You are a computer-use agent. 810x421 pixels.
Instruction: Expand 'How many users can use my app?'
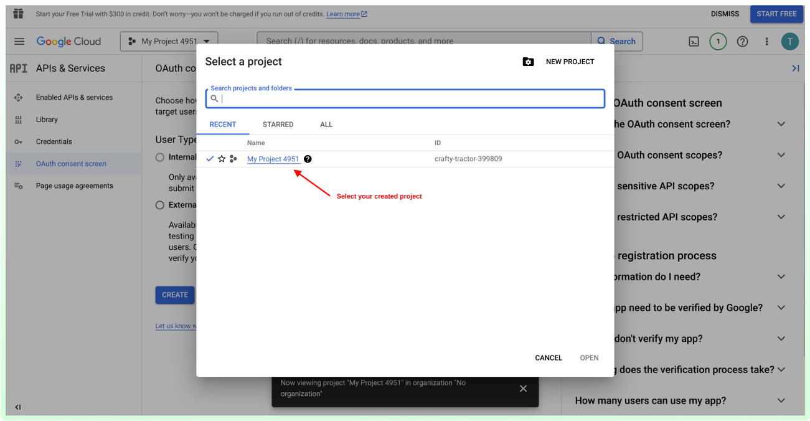[x=780, y=400]
